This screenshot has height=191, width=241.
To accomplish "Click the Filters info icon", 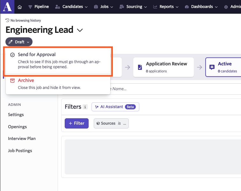I will 85,107.
